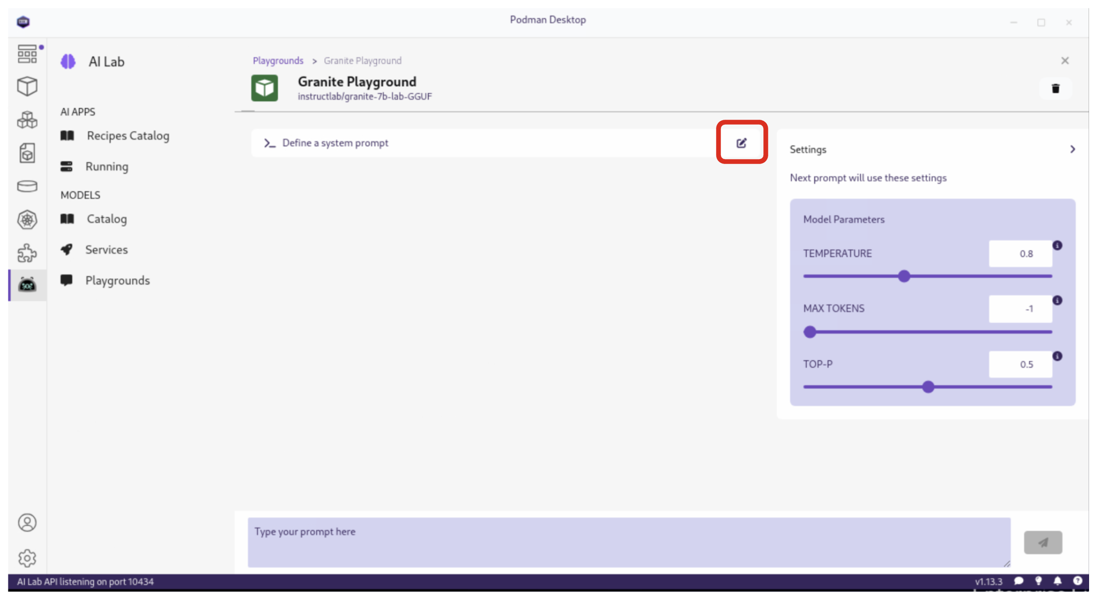
Task: Click the TEMPERATURE info icon
Action: [1058, 245]
